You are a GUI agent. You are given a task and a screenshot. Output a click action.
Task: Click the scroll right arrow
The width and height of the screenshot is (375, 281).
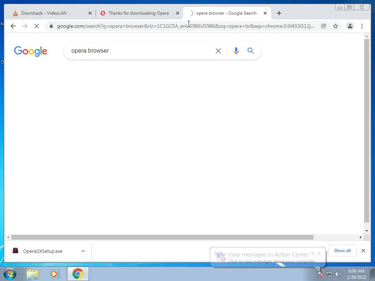[x=361, y=237]
